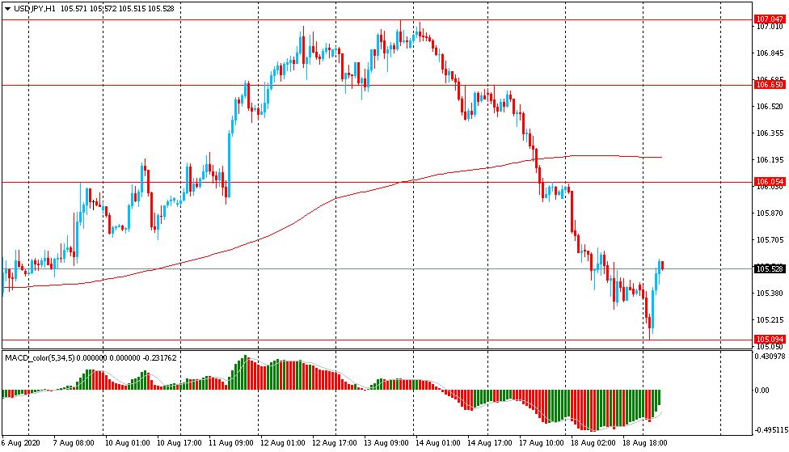The image size is (789, 452).
Task: Click the -0.495115 MACD scale value
Action: pos(770,430)
